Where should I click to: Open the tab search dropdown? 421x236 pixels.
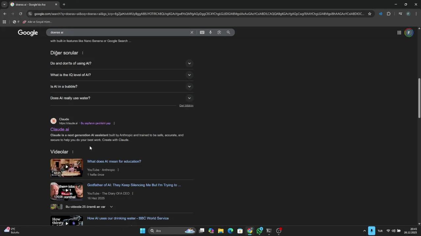pos(4,5)
